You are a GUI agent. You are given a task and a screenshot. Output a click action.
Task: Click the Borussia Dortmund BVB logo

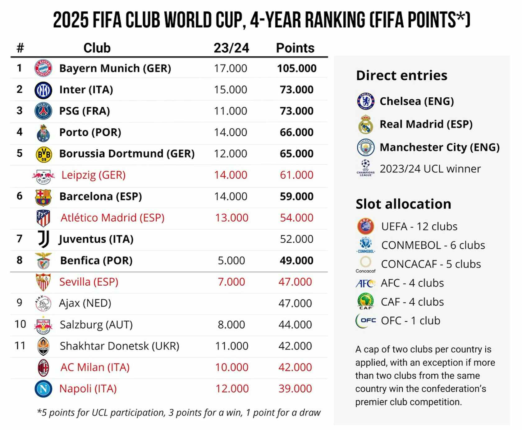(x=43, y=154)
